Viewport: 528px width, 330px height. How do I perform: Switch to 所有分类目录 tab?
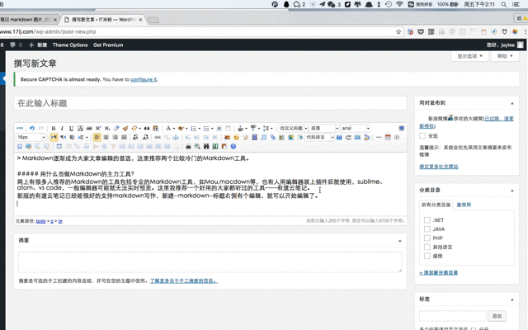[x=436, y=205]
